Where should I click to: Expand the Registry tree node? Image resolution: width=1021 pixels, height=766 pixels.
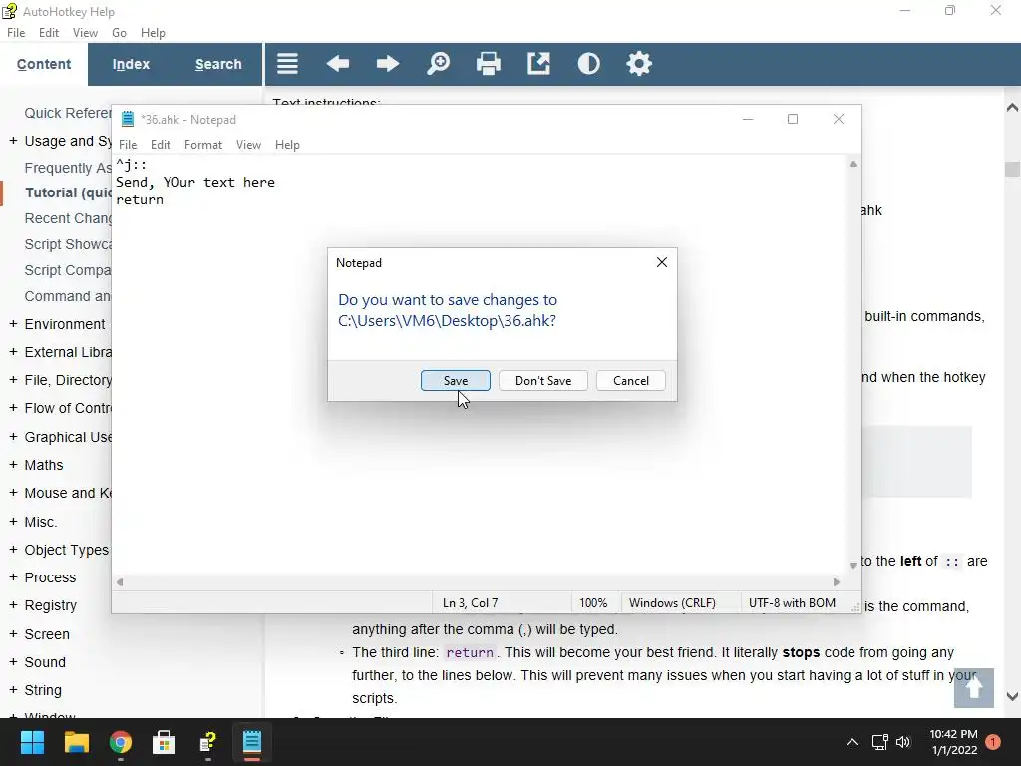pos(13,605)
